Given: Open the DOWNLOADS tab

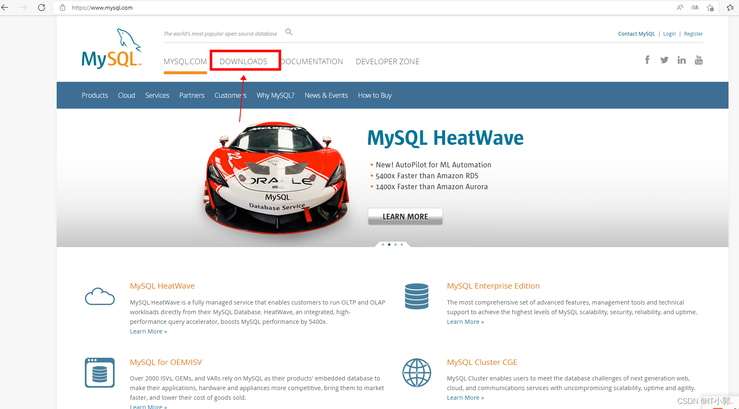Looking at the screenshot, I should click(x=244, y=62).
